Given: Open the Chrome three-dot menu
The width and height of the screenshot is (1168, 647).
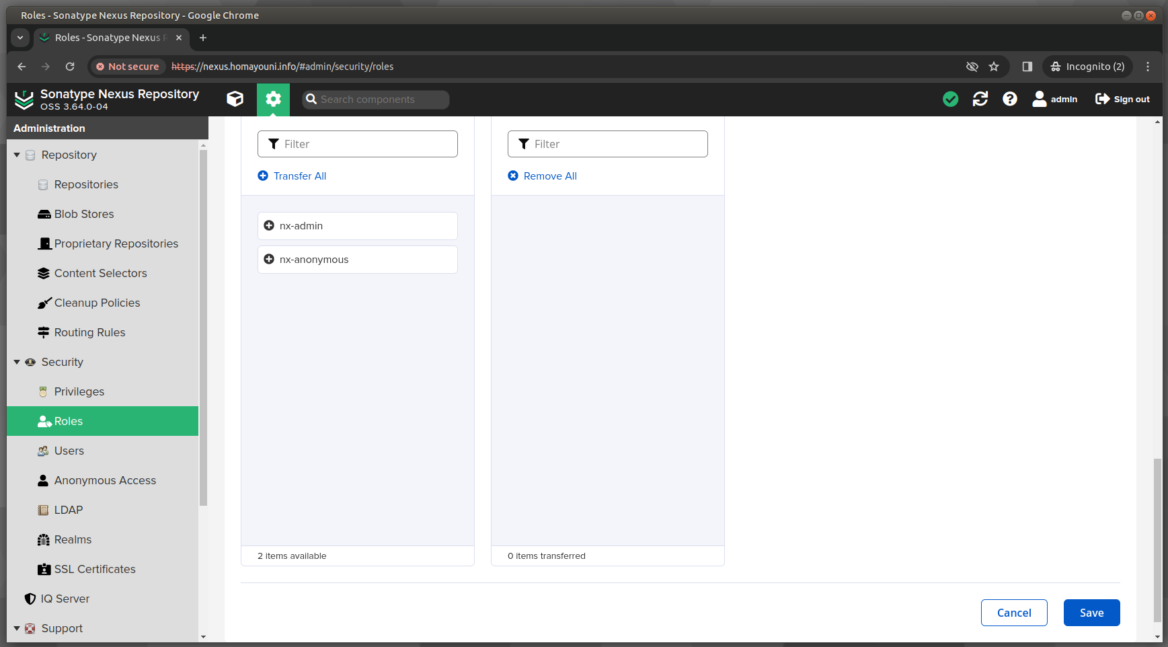Looking at the screenshot, I should point(1148,67).
